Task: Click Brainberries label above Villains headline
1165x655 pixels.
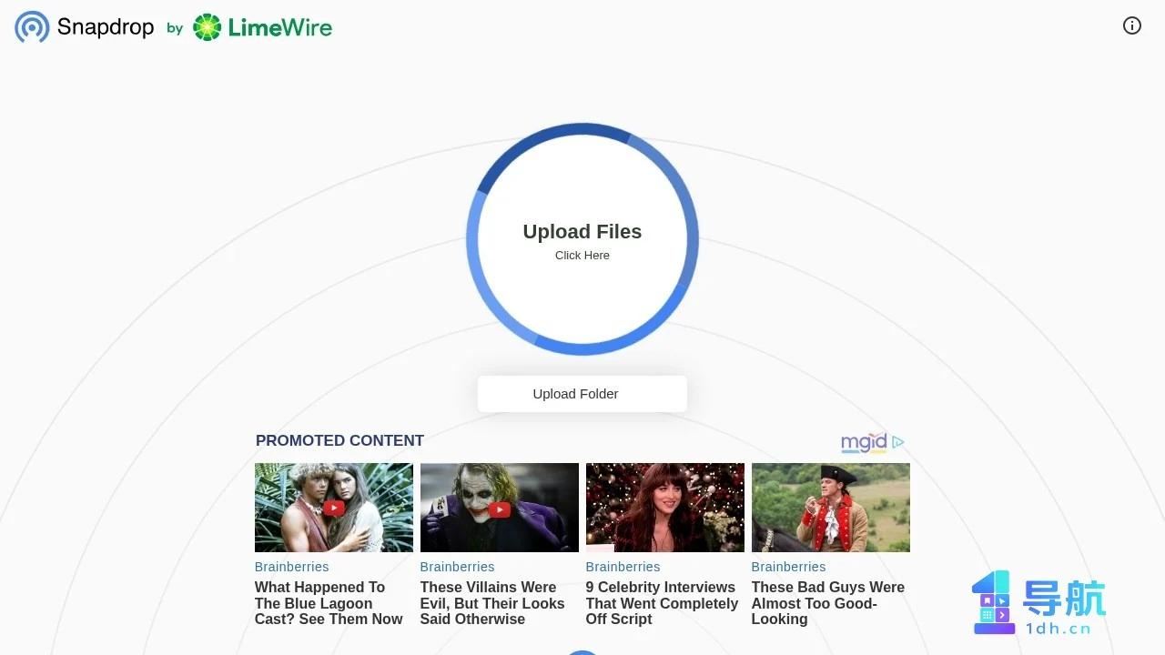Action: pyautogui.click(x=458, y=567)
